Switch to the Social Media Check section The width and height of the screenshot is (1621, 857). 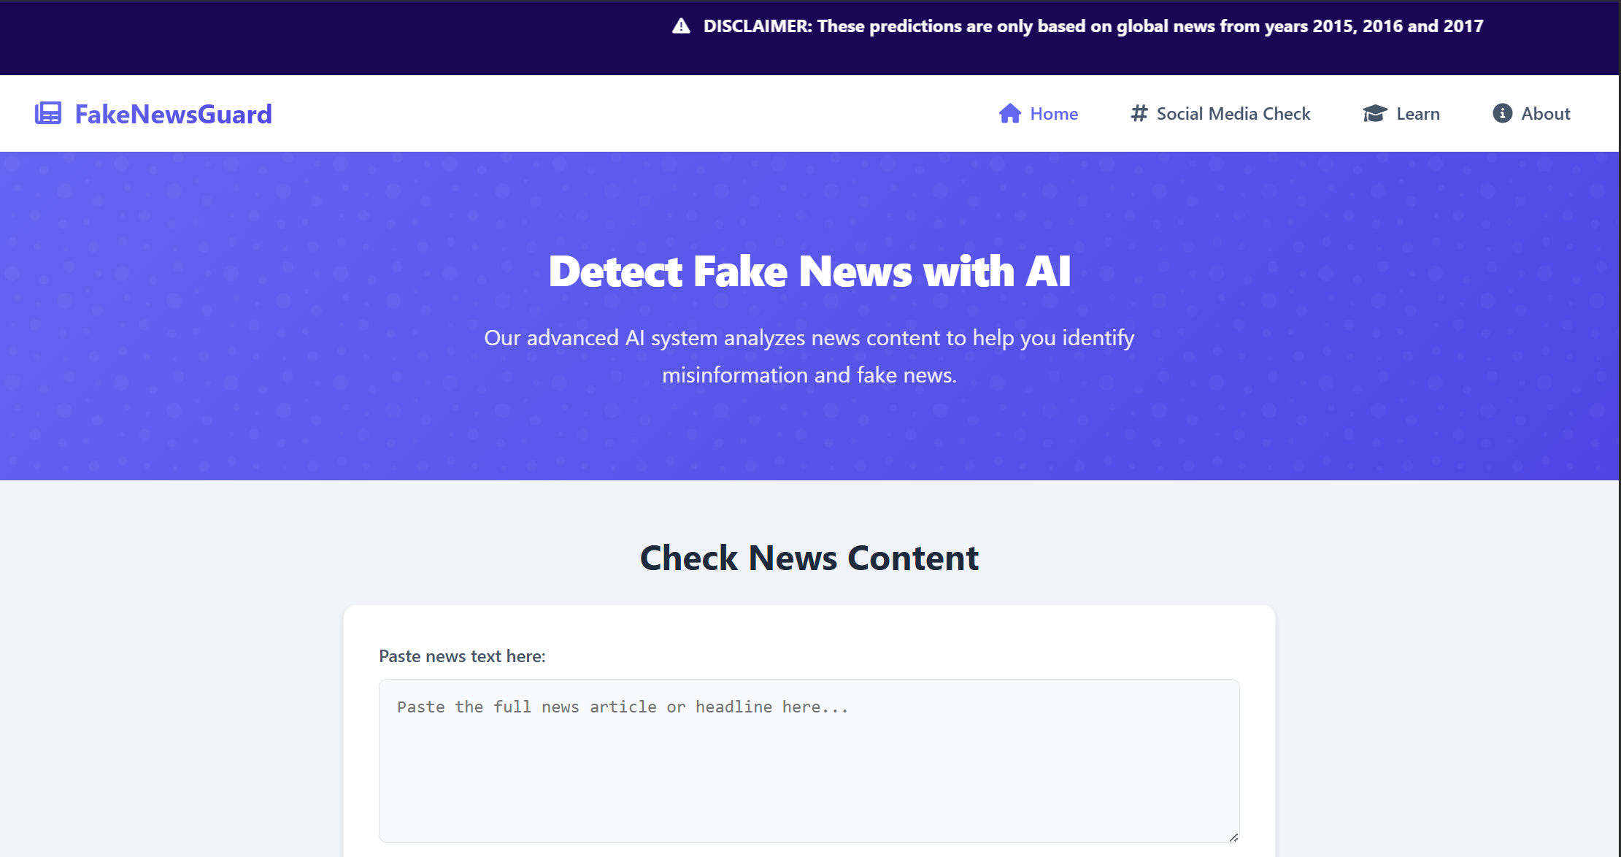pos(1233,113)
